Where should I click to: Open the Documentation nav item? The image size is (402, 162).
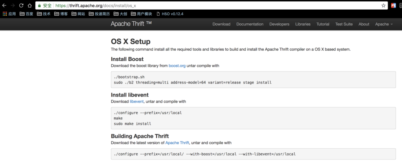250,24
